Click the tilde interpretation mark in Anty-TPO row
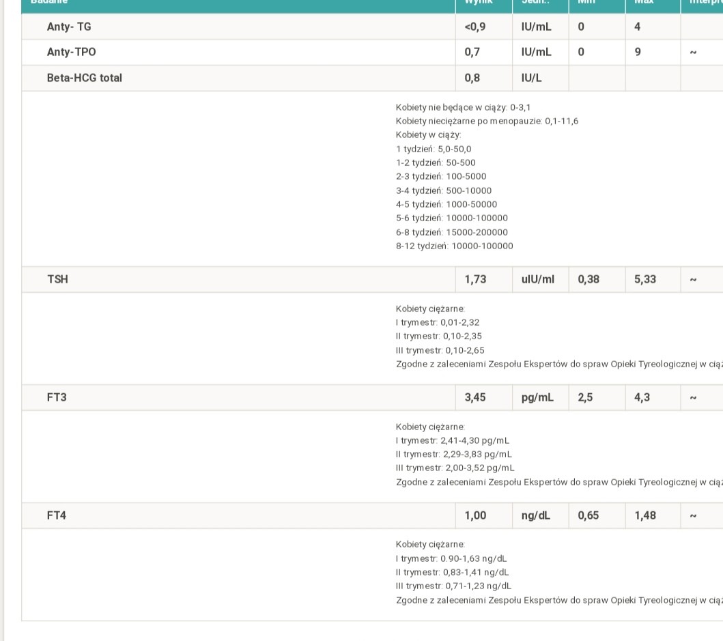 693,53
